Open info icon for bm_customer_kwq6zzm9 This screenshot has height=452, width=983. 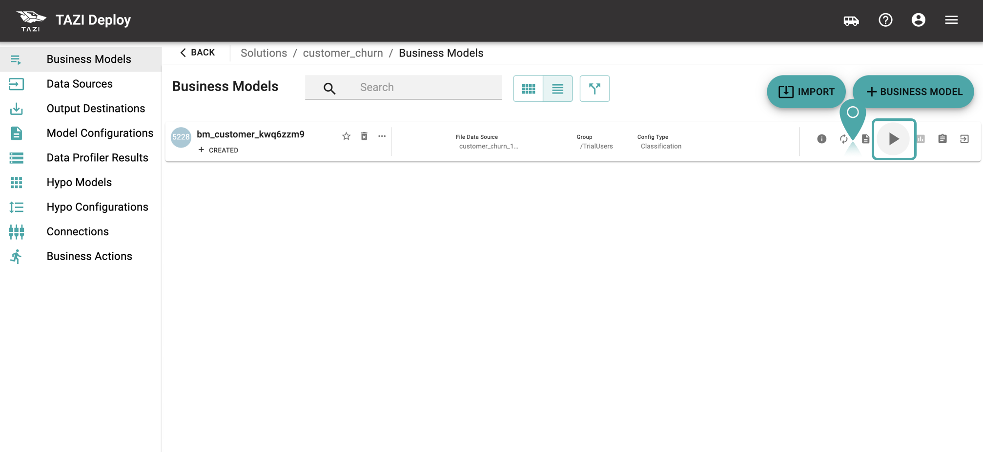[822, 139]
